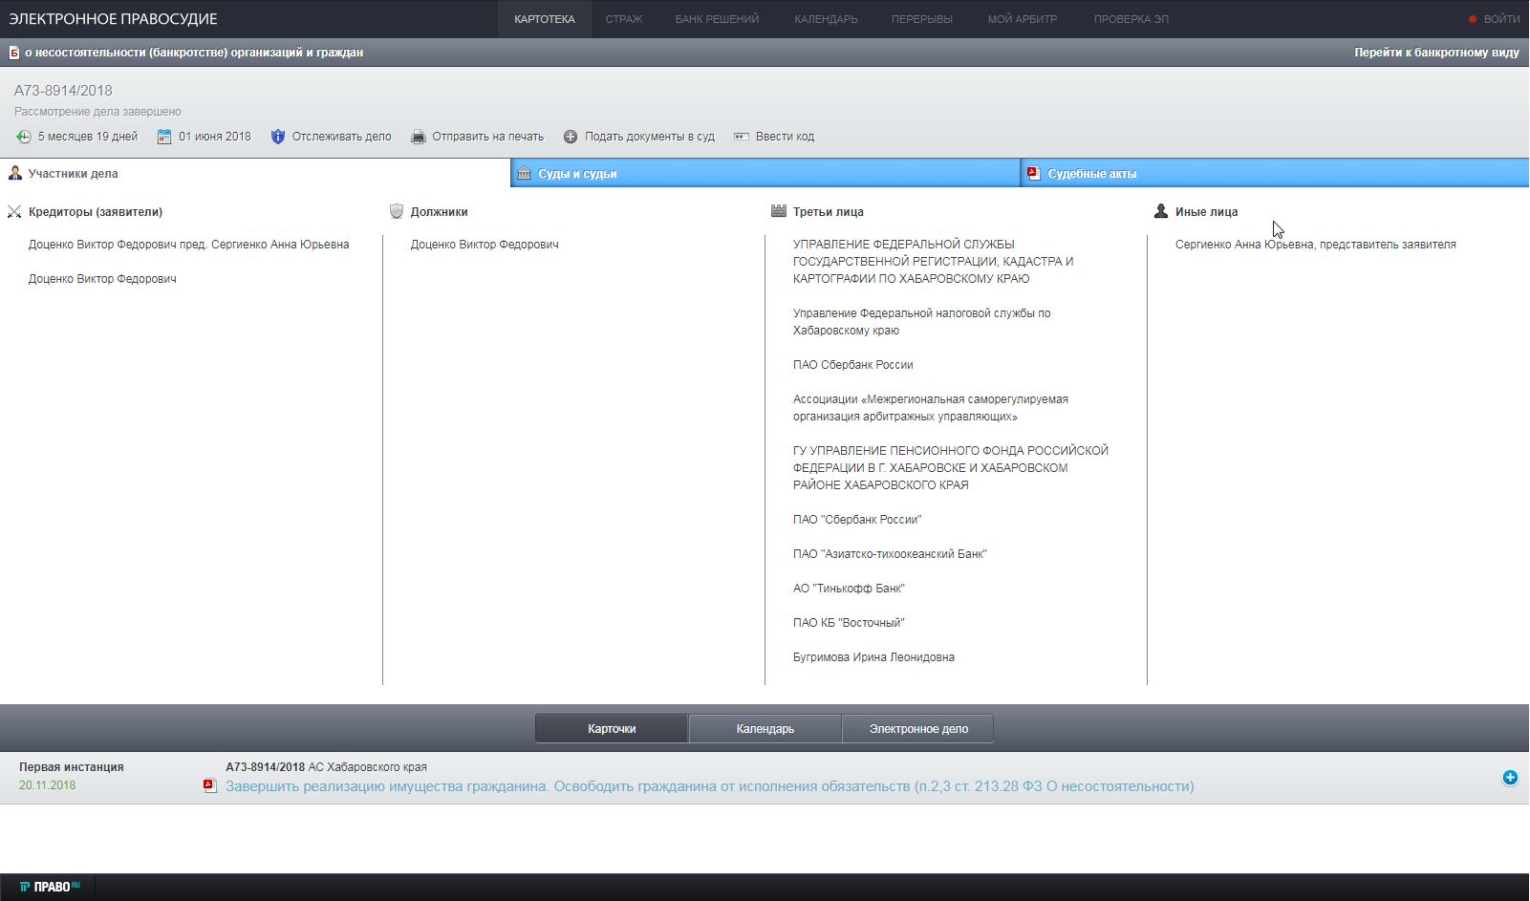
Task: Switch to the Календарь view button
Action: pos(765,729)
